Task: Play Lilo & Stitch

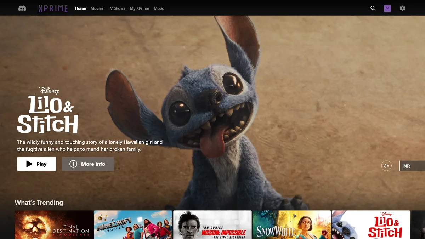Action: tap(36, 164)
